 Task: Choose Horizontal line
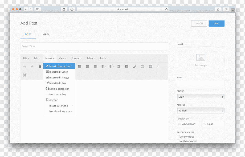59,94
